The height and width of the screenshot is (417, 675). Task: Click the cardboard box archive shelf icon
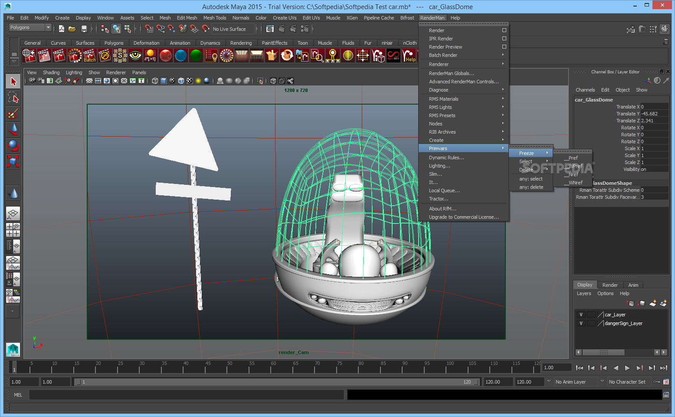click(272, 56)
